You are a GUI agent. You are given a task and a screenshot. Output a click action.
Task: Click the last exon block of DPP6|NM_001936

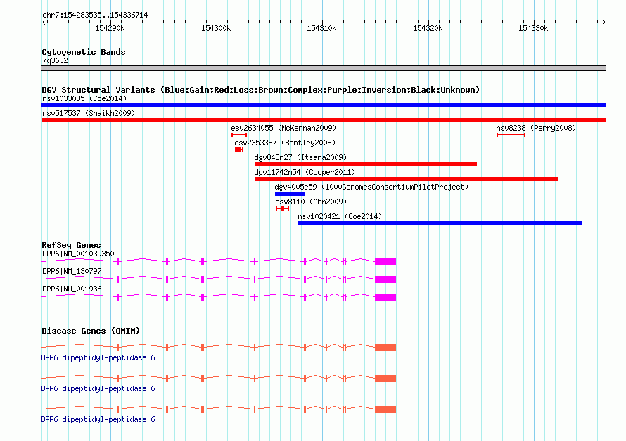tap(385, 297)
